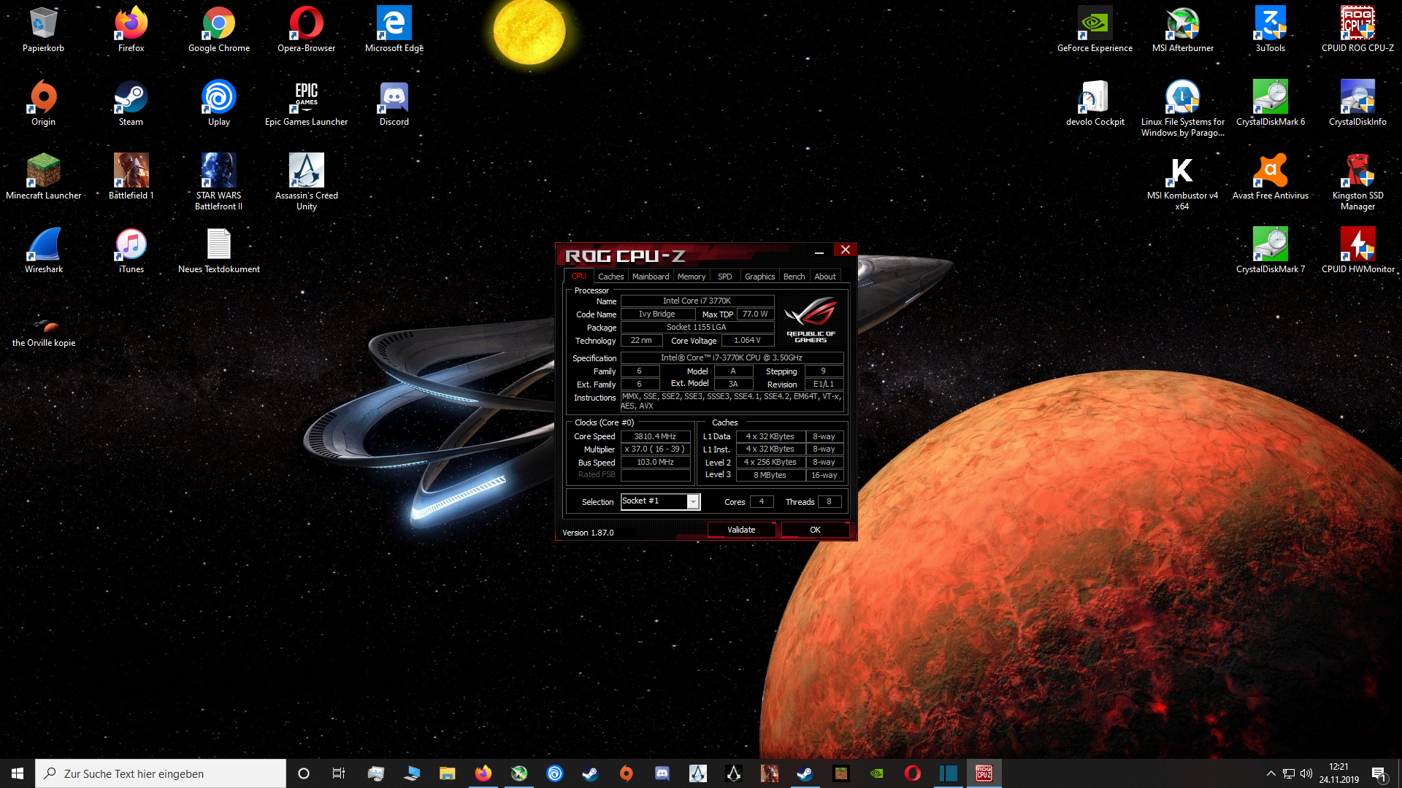Select CrystalDiskMark 7 desktop icon
Viewport: 1402px width, 788px height.
pyautogui.click(x=1270, y=251)
